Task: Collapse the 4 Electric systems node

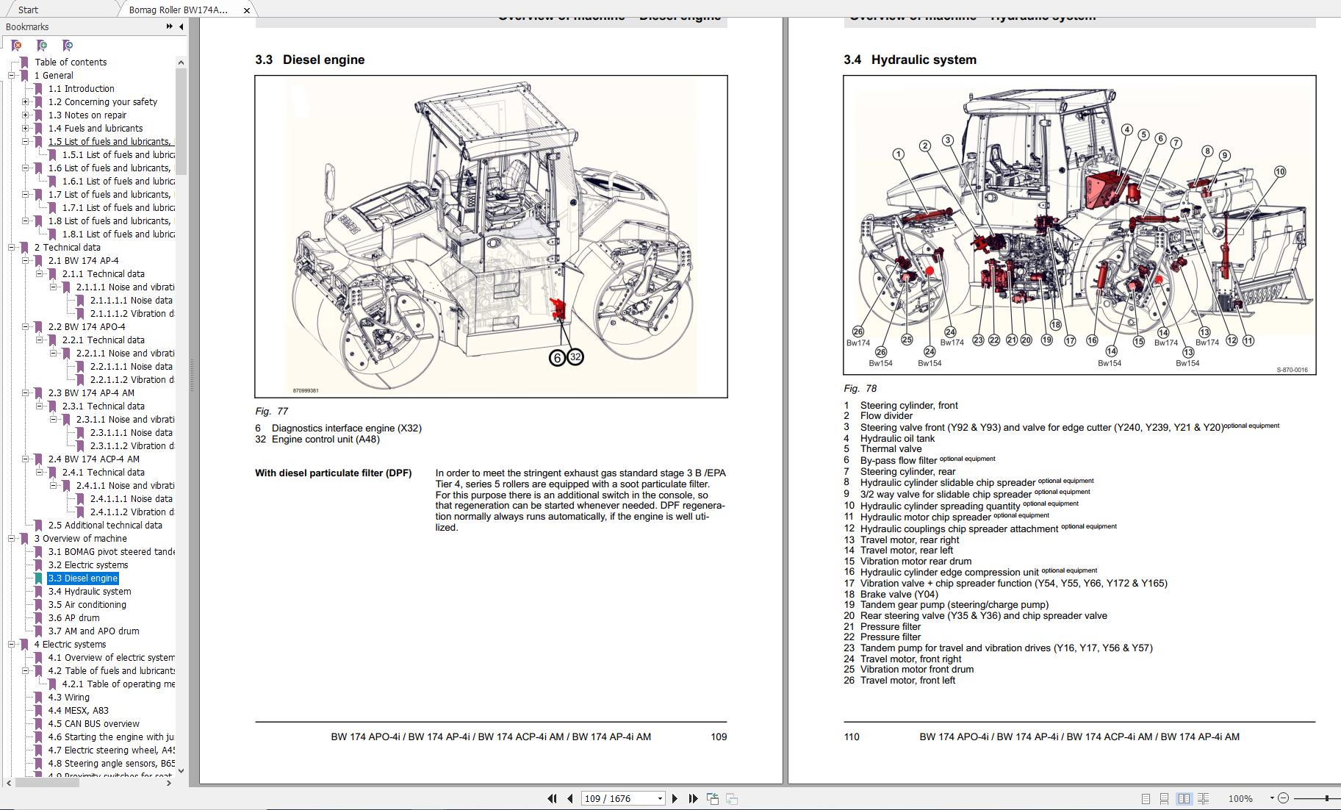Action: [11, 645]
